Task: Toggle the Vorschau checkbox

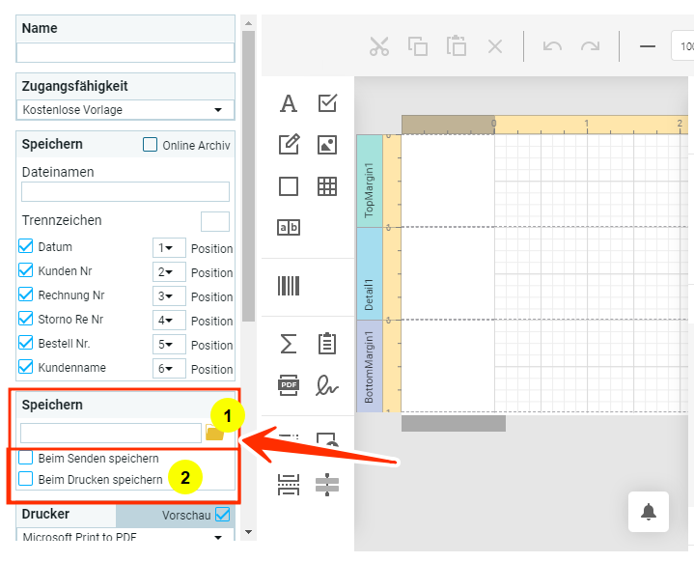Action: click(223, 515)
